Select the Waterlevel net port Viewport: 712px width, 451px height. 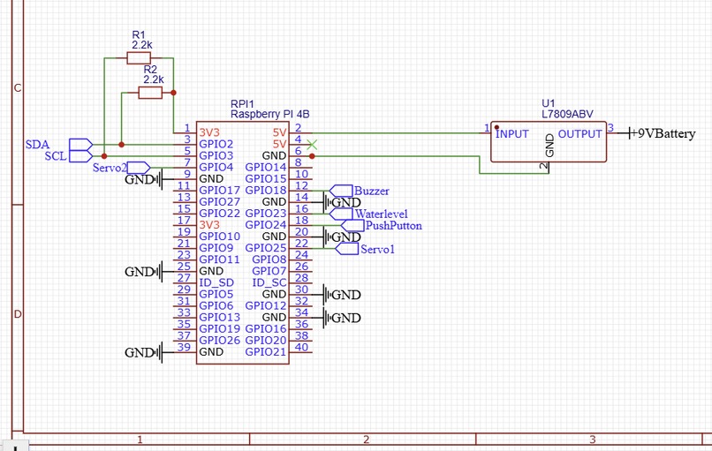click(x=341, y=214)
